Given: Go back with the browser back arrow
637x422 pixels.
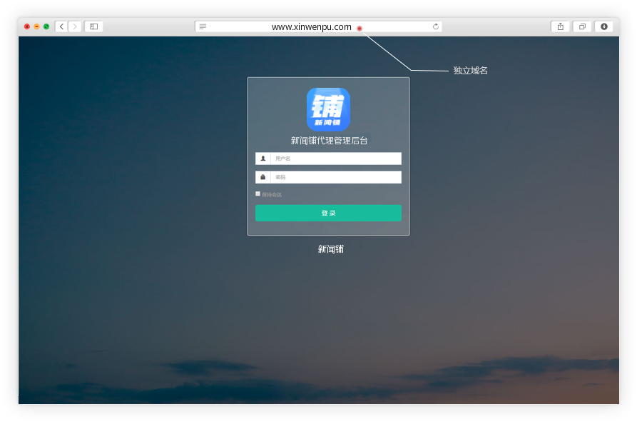Looking at the screenshot, I should [x=61, y=26].
